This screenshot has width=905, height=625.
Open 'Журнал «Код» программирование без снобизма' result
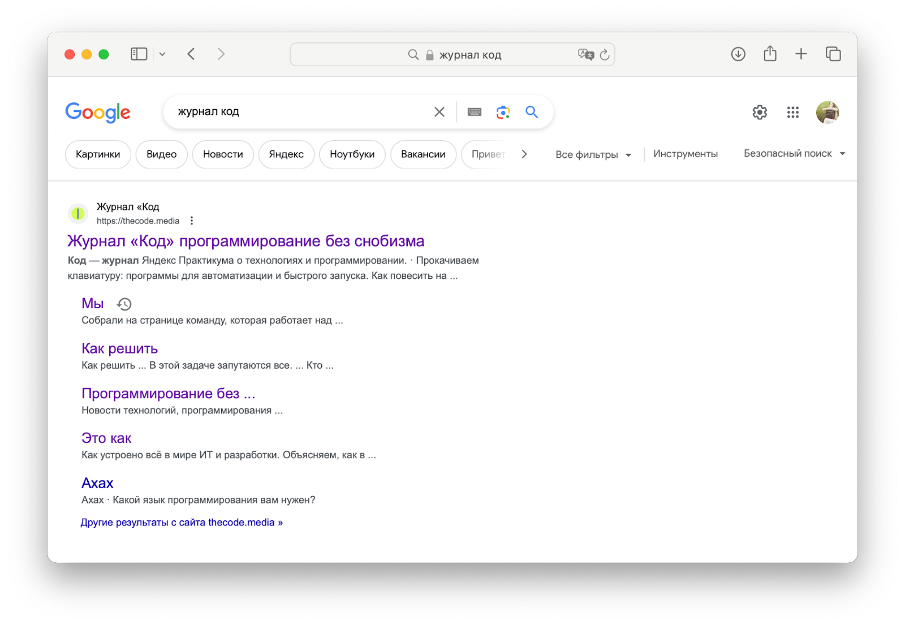coord(245,241)
